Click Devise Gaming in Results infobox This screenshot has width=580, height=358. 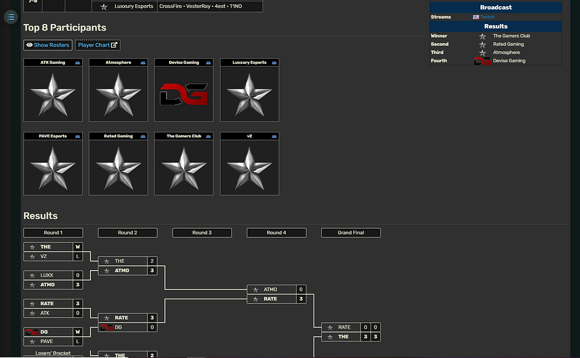click(x=509, y=60)
